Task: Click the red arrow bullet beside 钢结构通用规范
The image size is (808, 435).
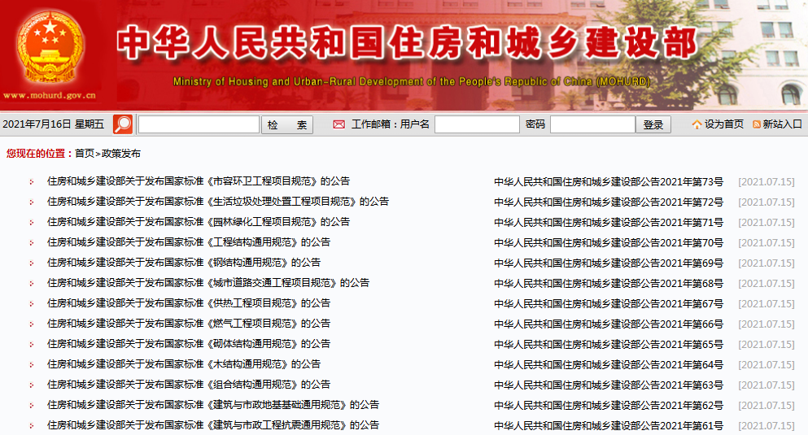Action: [x=31, y=263]
